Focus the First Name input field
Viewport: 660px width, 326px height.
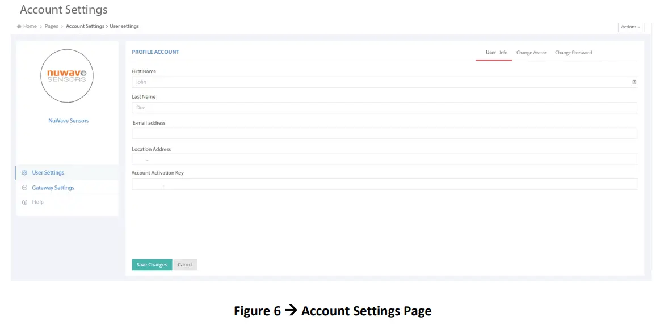pyautogui.click(x=384, y=82)
